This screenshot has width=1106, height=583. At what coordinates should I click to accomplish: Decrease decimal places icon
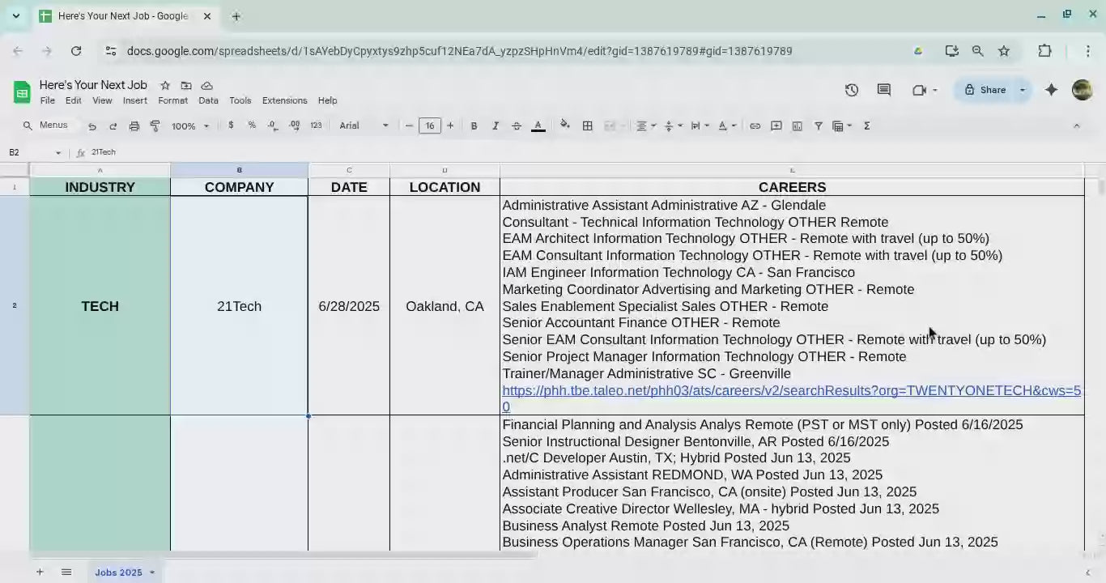click(273, 126)
